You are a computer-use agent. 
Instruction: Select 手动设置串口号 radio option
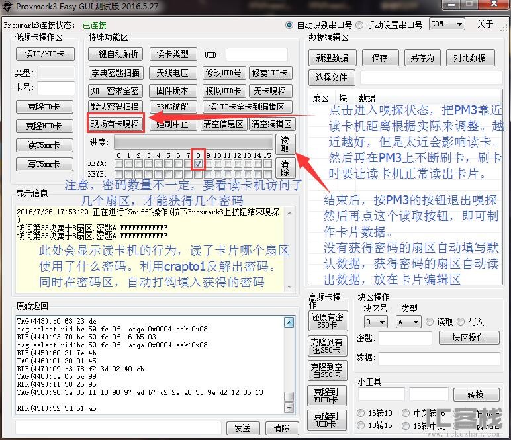pos(389,25)
